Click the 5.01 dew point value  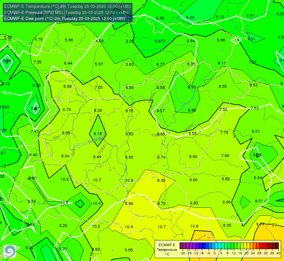click(256, 131)
